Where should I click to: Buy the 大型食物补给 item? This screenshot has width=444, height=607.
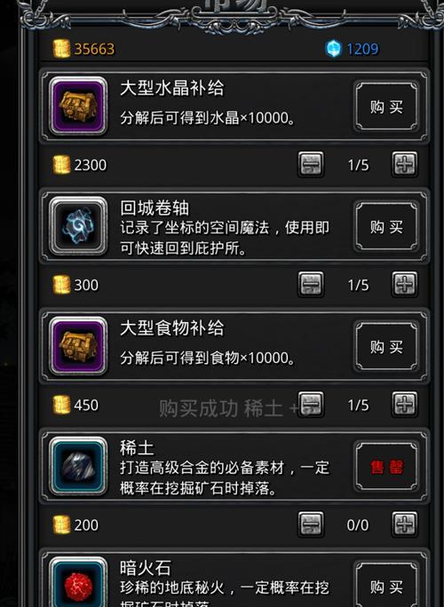[386, 346]
